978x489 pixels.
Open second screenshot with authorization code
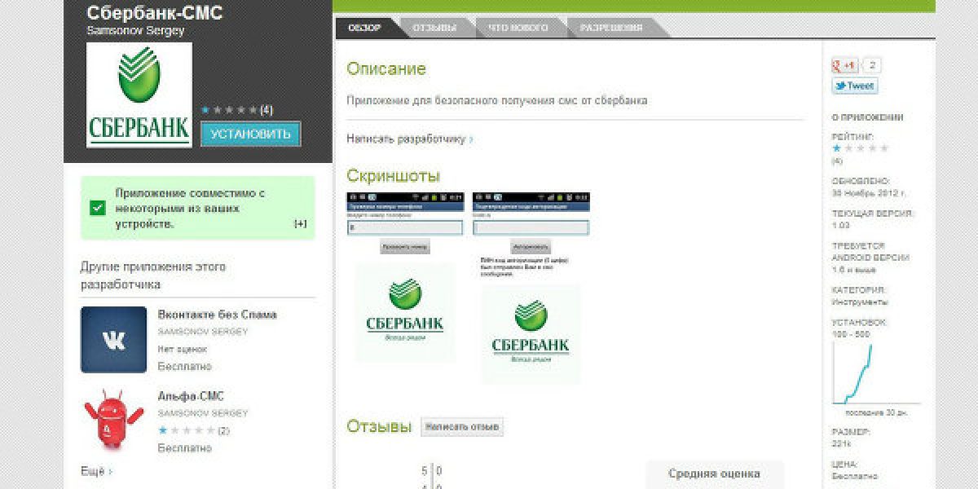tap(531, 289)
